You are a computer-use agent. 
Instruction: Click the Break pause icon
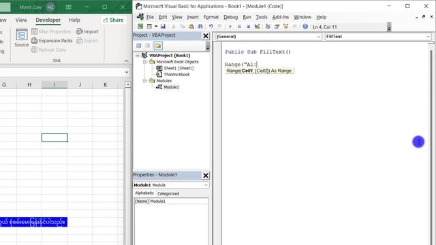click(x=239, y=27)
